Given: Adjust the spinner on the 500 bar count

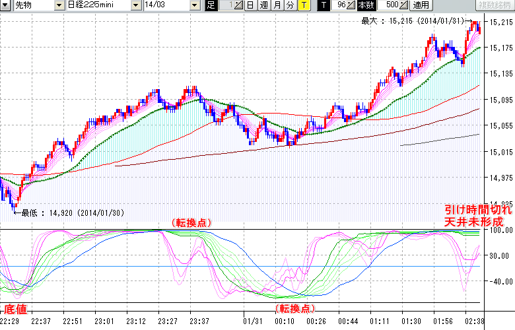Looking at the screenshot, I should 404,5.
